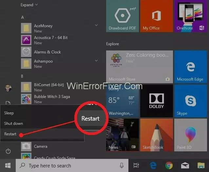This screenshot has height=172, width=209.
Task: Open the Drawboard PDF tile
Action: click(122, 16)
